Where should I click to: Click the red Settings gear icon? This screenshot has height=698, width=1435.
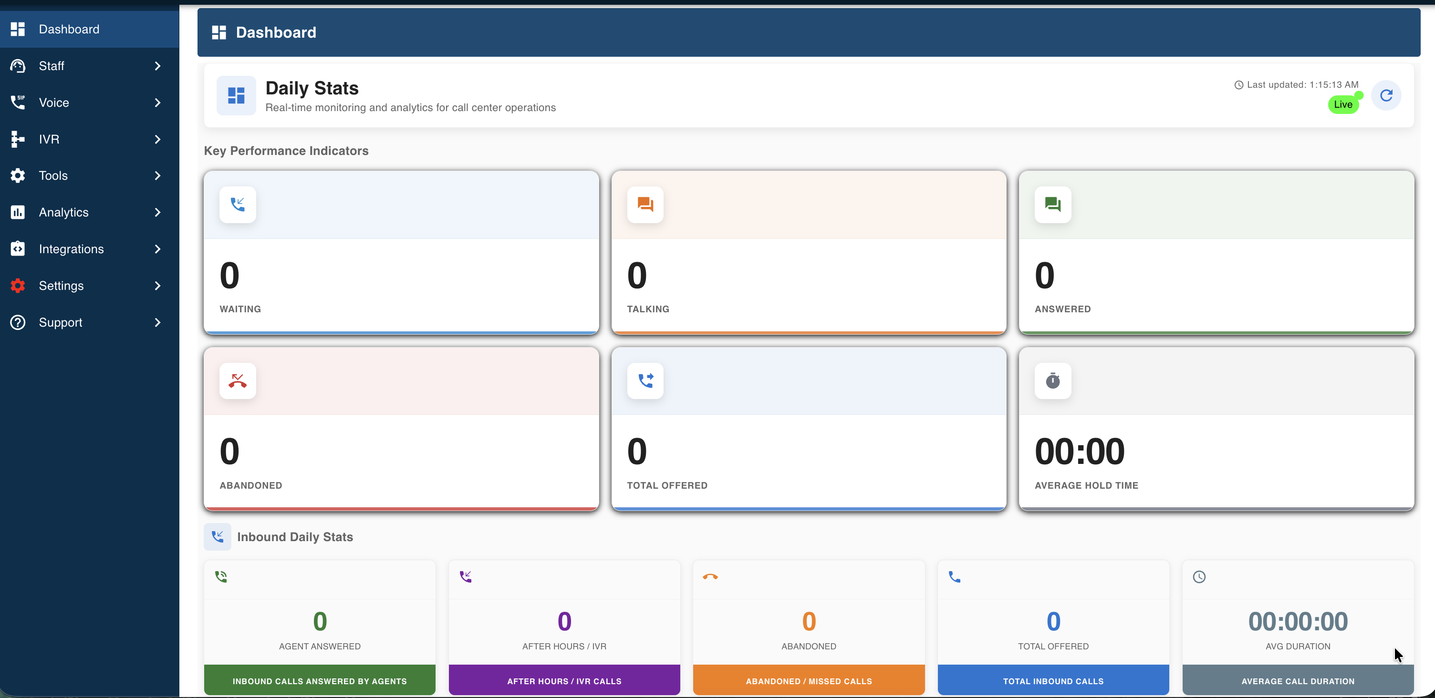coord(18,286)
